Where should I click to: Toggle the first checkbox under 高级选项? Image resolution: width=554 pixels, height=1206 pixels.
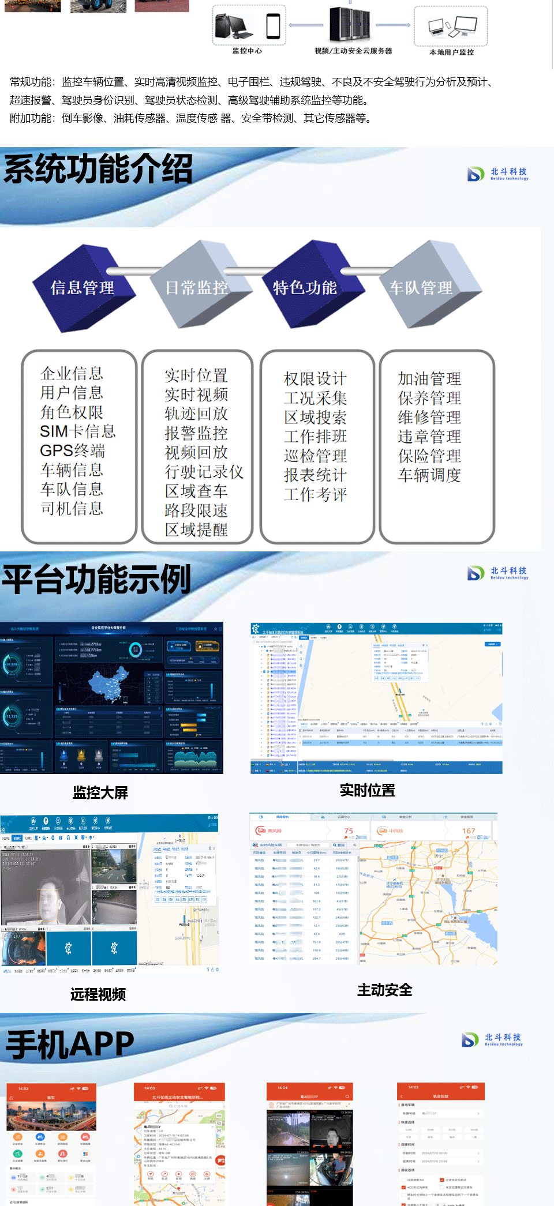[x=403, y=1180]
